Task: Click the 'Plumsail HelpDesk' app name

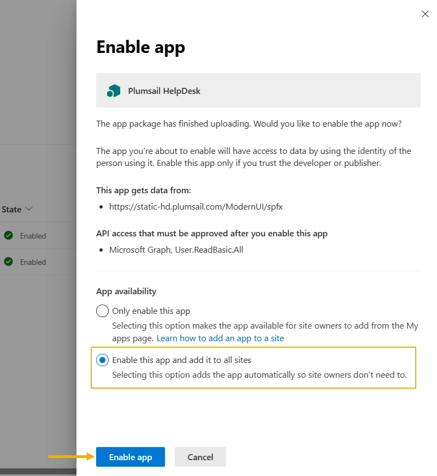Action: click(164, 91)
